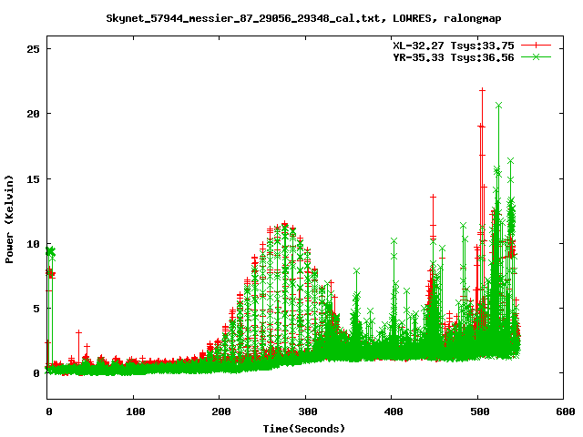Click the red legend line sample
Viewport: 583px width, 437px height.
click(x=536, y=46)
